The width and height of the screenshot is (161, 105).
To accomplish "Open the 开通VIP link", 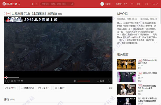I will pyautogui.click(x=119, y=4).
